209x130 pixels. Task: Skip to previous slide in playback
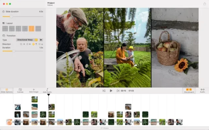pos(104,91)
